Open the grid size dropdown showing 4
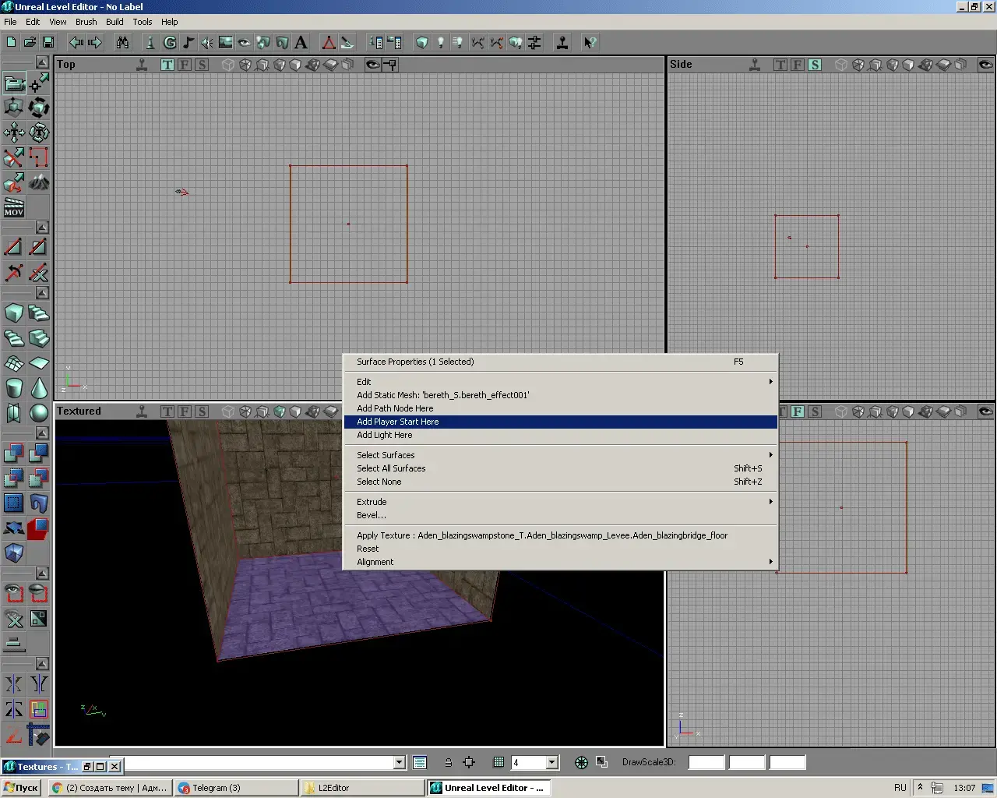The width and height of the screenshot is (997, 798). [552, 763]
